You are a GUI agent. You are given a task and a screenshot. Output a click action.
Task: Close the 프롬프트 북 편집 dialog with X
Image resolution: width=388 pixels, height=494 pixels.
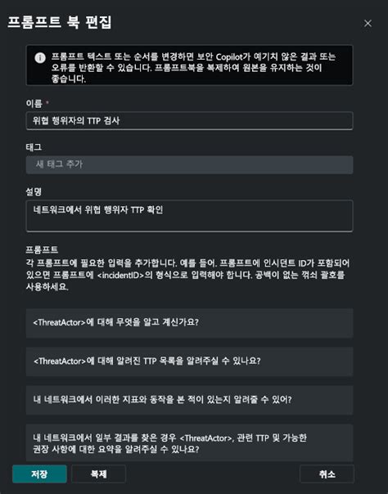point(368,24)
